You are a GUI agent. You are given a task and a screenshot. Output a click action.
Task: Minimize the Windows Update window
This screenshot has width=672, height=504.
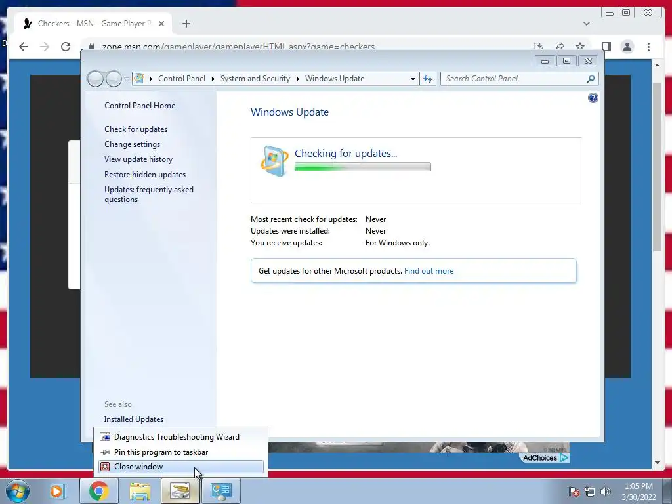click(545, 61)
